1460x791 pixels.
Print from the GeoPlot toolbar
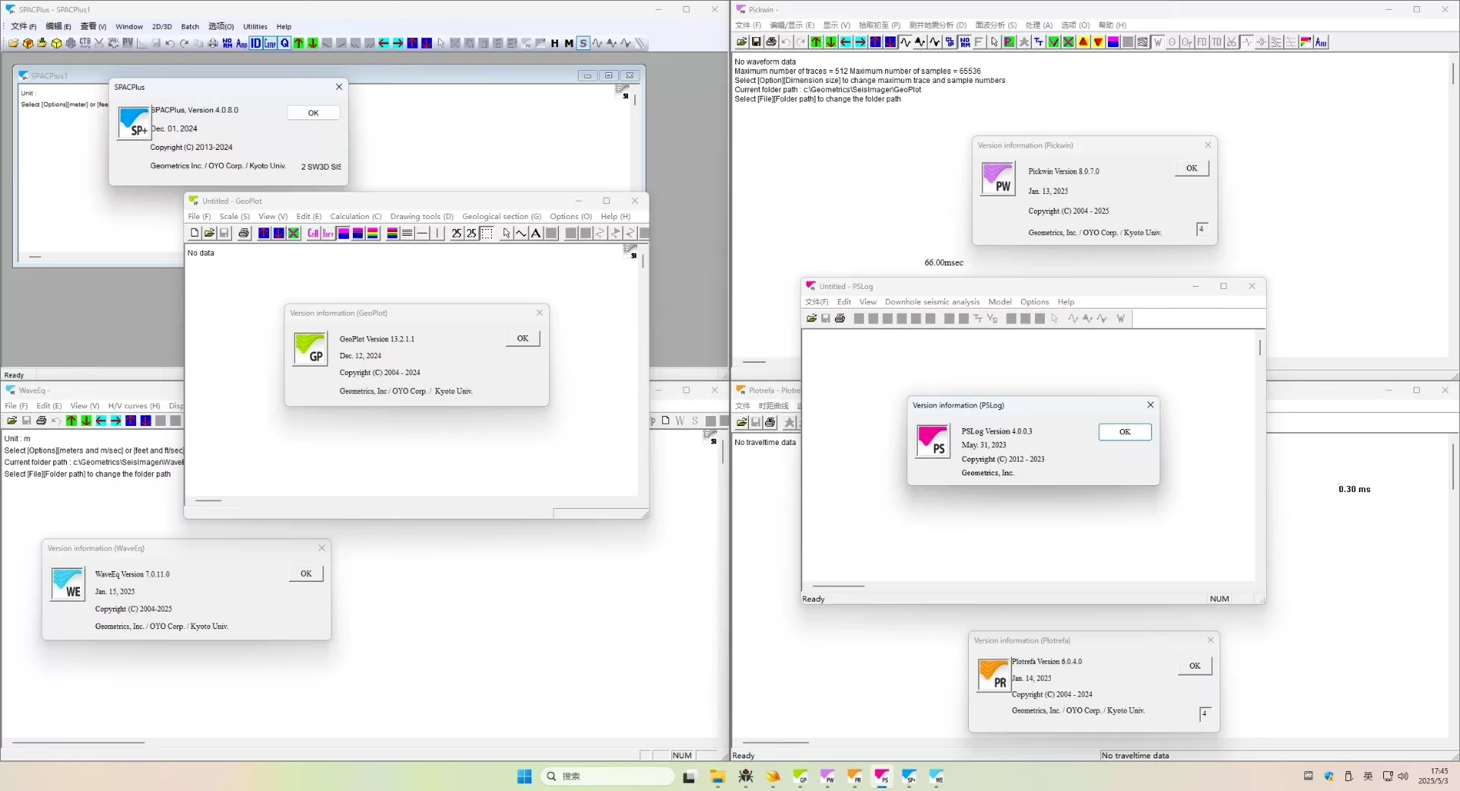(244, 233)
